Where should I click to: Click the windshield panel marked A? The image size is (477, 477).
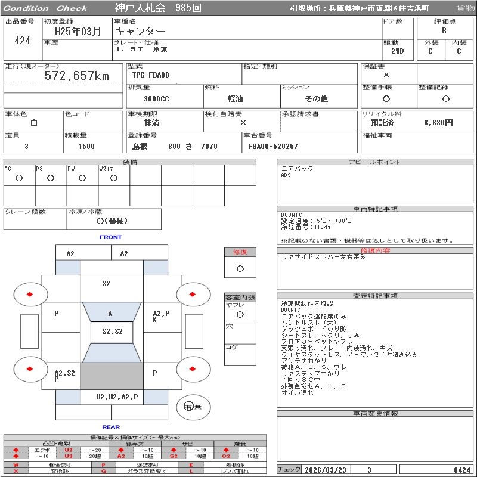pyautogui.click(x=110, y=313)
